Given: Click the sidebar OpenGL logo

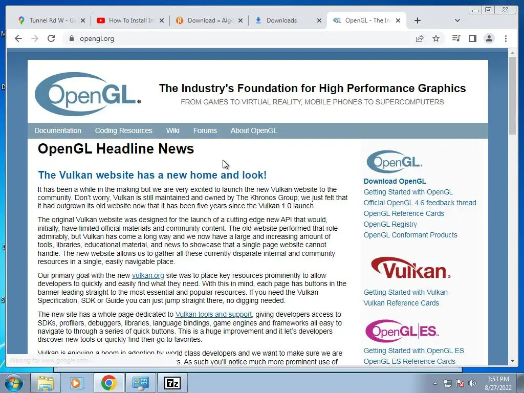Looking at the screenshot, I should [395, 162].
